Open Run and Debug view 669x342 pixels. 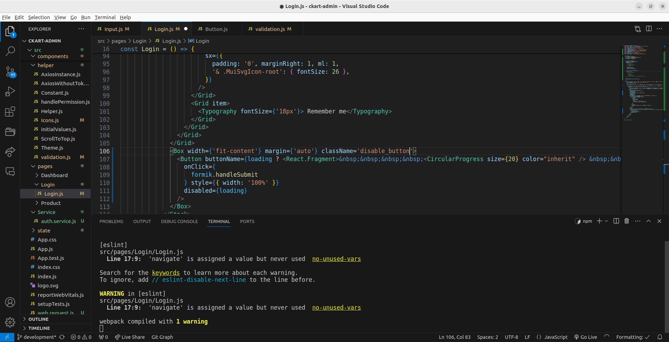[x=10, y=92]
